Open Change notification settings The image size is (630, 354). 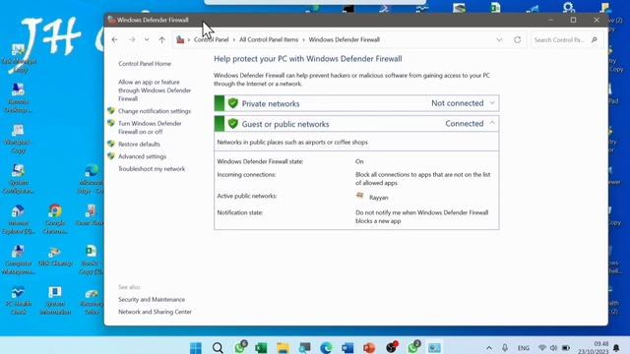[x=155, y=111]
